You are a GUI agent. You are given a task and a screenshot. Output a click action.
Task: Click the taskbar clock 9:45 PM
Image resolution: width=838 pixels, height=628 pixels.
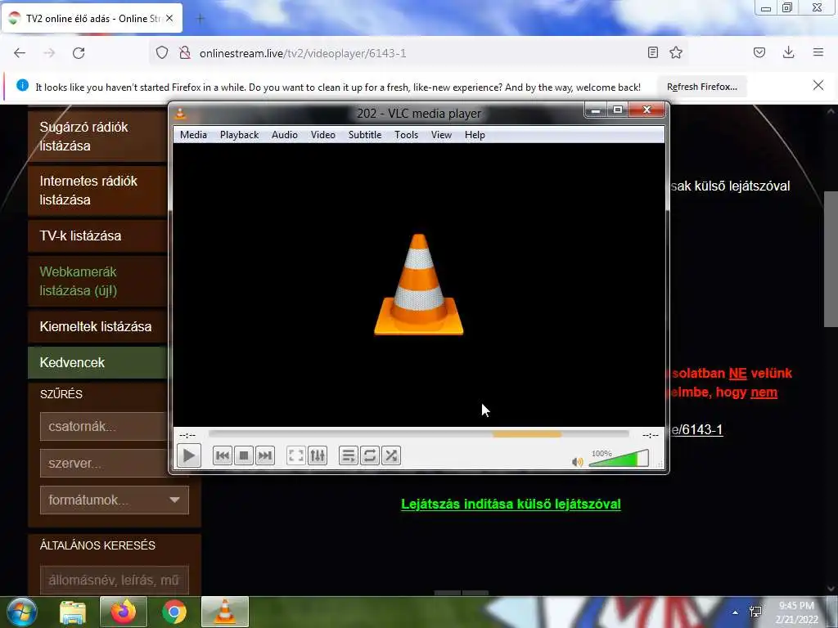point(796,606)
